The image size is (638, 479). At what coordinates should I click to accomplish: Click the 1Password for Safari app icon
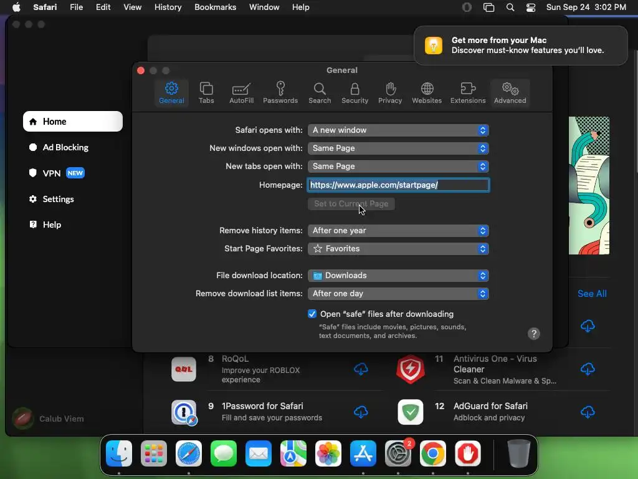coord(184,412)
